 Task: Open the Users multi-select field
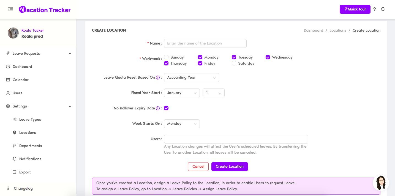coord(236,139)
